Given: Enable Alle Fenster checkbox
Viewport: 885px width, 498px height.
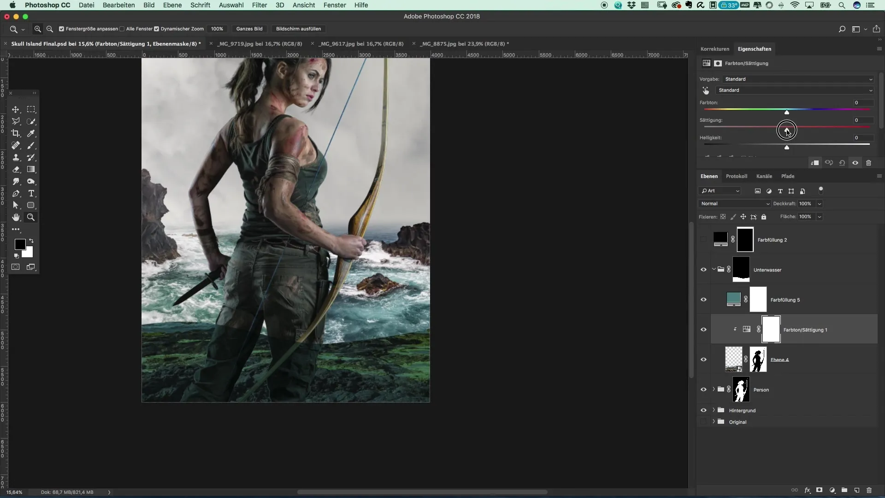Looking at the screenshot, I should coord(122,29).
